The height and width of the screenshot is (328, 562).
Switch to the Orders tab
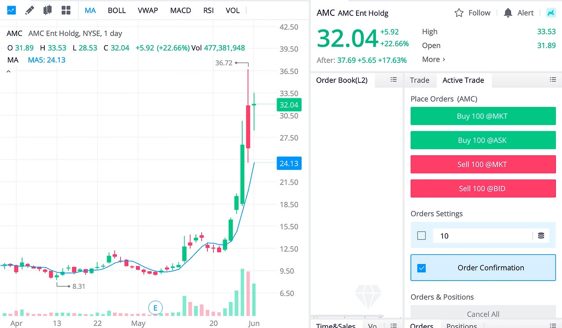(x=422, y=325)
